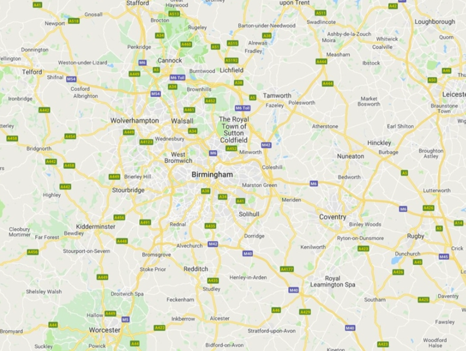The image size is (466, 351).
Task: Select the Worcester city label
Action: pyautogui.click(x=105, y=330)
